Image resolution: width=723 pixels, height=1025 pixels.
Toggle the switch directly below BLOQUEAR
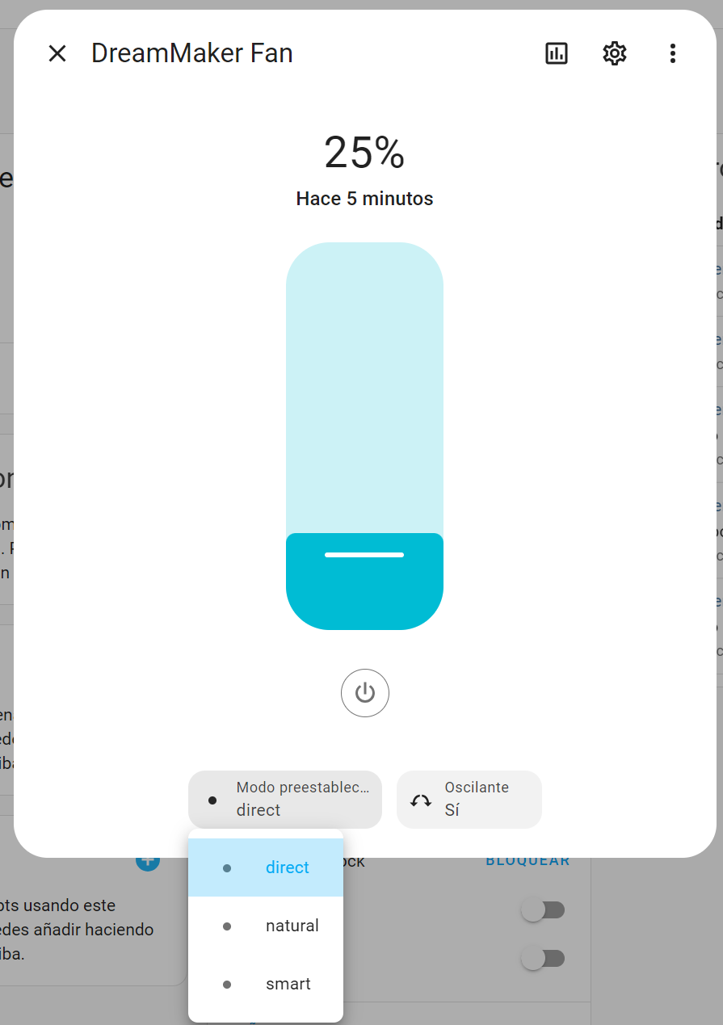(542, 910)
